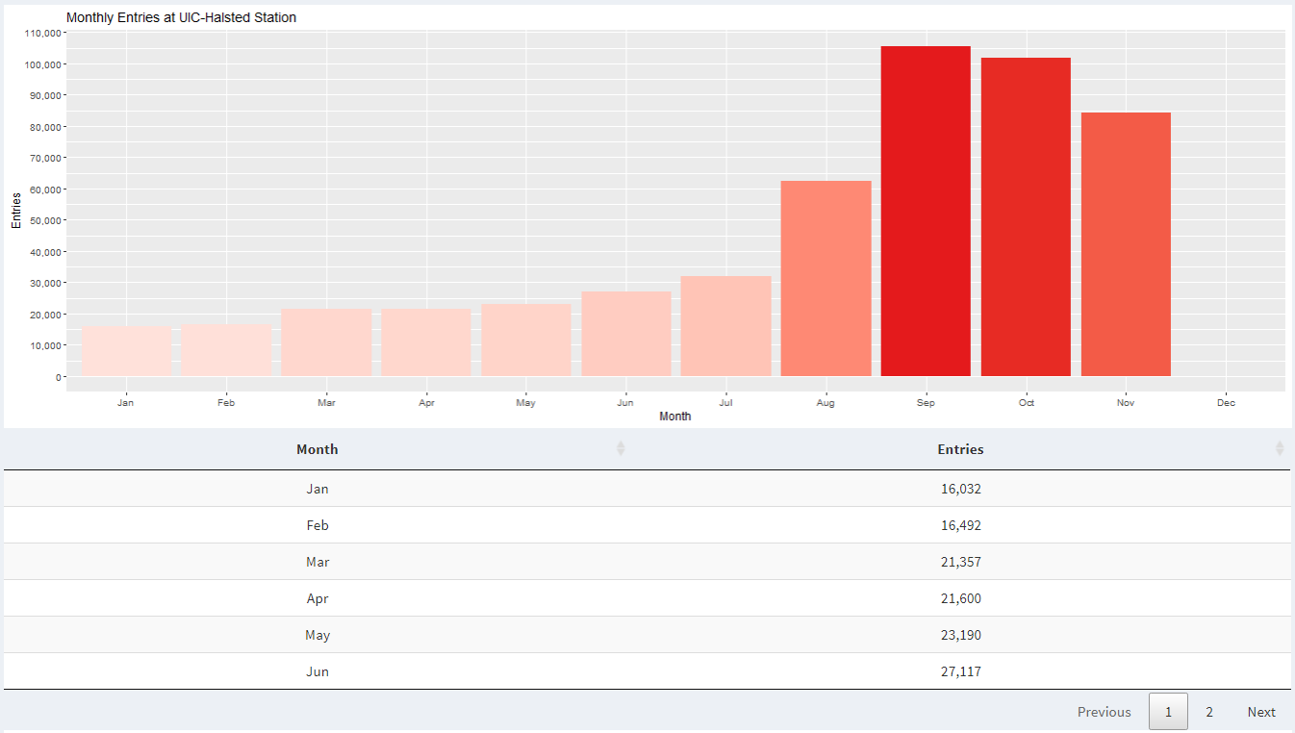Screen dimensions: 1295x733
Task: Select the Mar row with 21,357 entries
Action: tap(647, 562)
